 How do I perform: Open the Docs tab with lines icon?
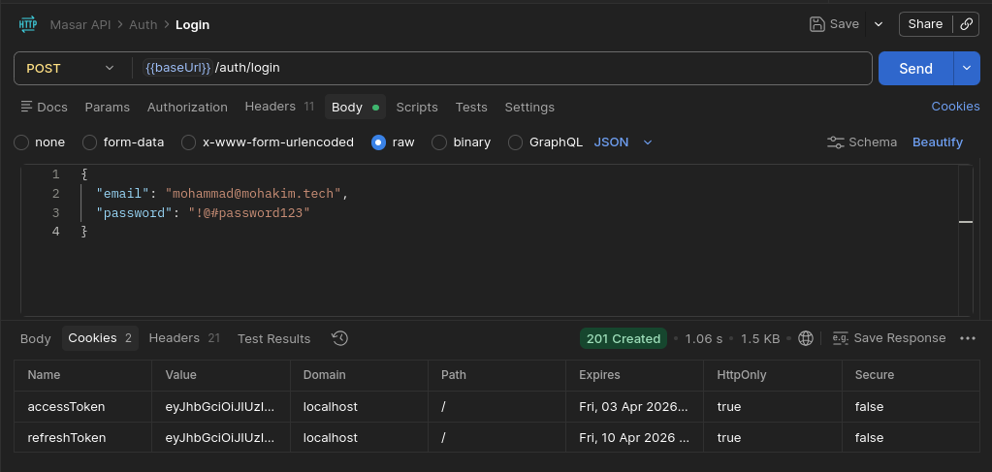(x=45, y=107)
